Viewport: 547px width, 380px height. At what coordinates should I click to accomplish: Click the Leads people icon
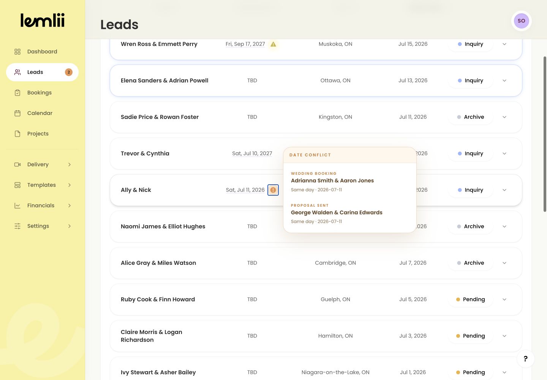[x=17, y=72]
